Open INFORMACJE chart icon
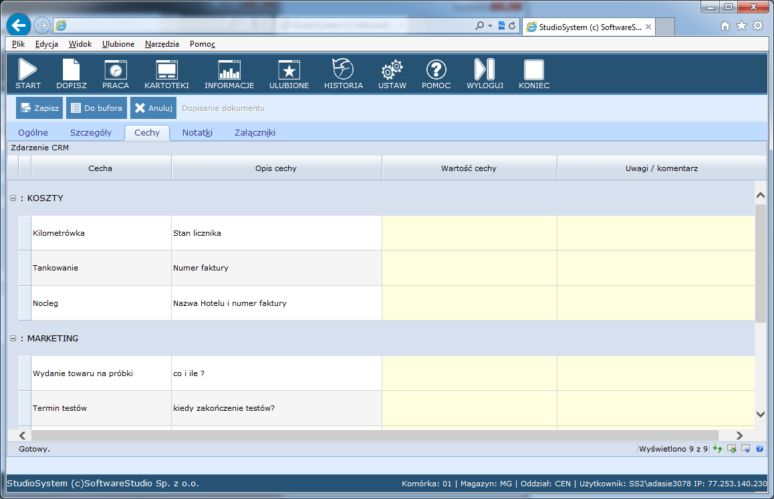Viewport: 774px width, 499px height. pyautogui.click(x=229, y=69)
